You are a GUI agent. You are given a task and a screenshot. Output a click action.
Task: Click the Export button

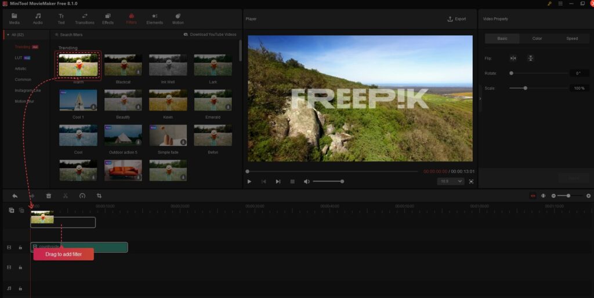tap(457, 19)
